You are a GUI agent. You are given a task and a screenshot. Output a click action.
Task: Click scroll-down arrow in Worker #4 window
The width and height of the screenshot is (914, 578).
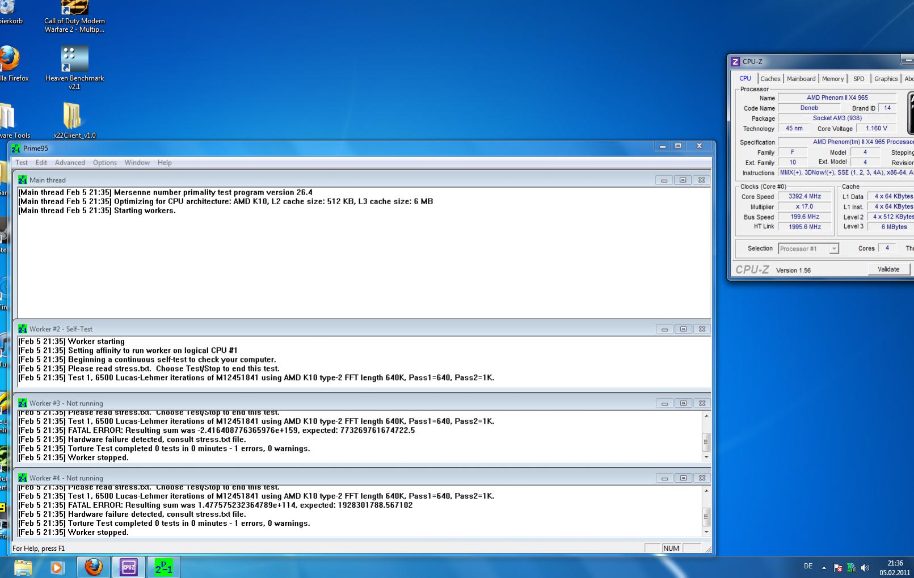click(x=706, y=531)
